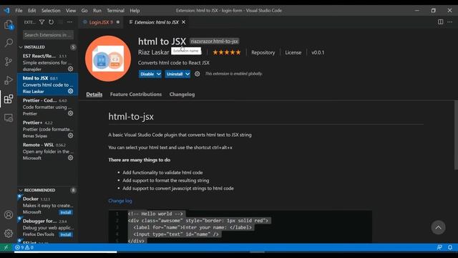Select ES7 React extension in installed list
The height and width of the screenshot is (258, 458).
(48, 62)
